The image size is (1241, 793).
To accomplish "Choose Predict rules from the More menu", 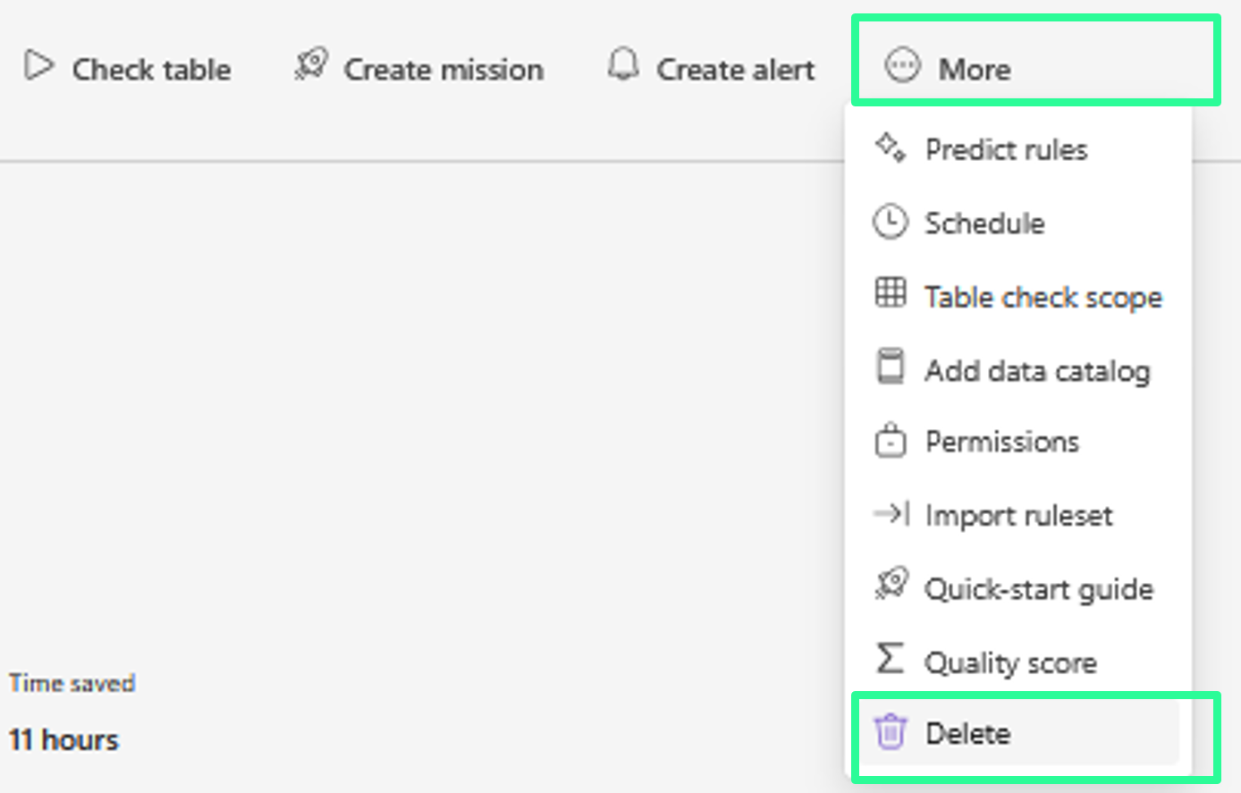I will pos(1006,149).
